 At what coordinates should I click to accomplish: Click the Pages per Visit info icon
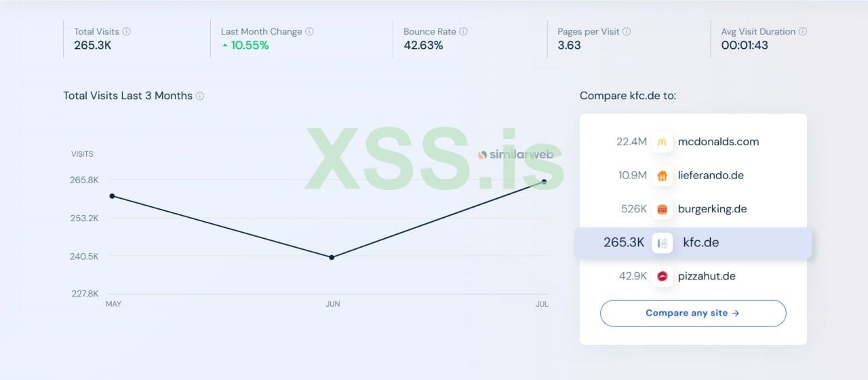pos(627,32)
